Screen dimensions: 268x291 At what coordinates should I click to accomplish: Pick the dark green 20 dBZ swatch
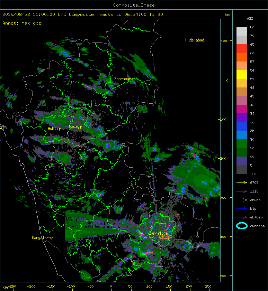[242, 152]
